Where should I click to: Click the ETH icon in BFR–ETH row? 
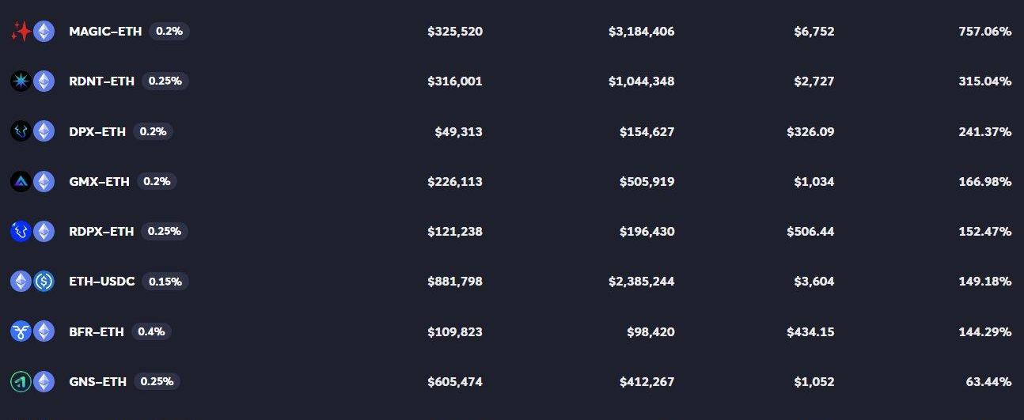pyautogui.click(x=44, y=331)
